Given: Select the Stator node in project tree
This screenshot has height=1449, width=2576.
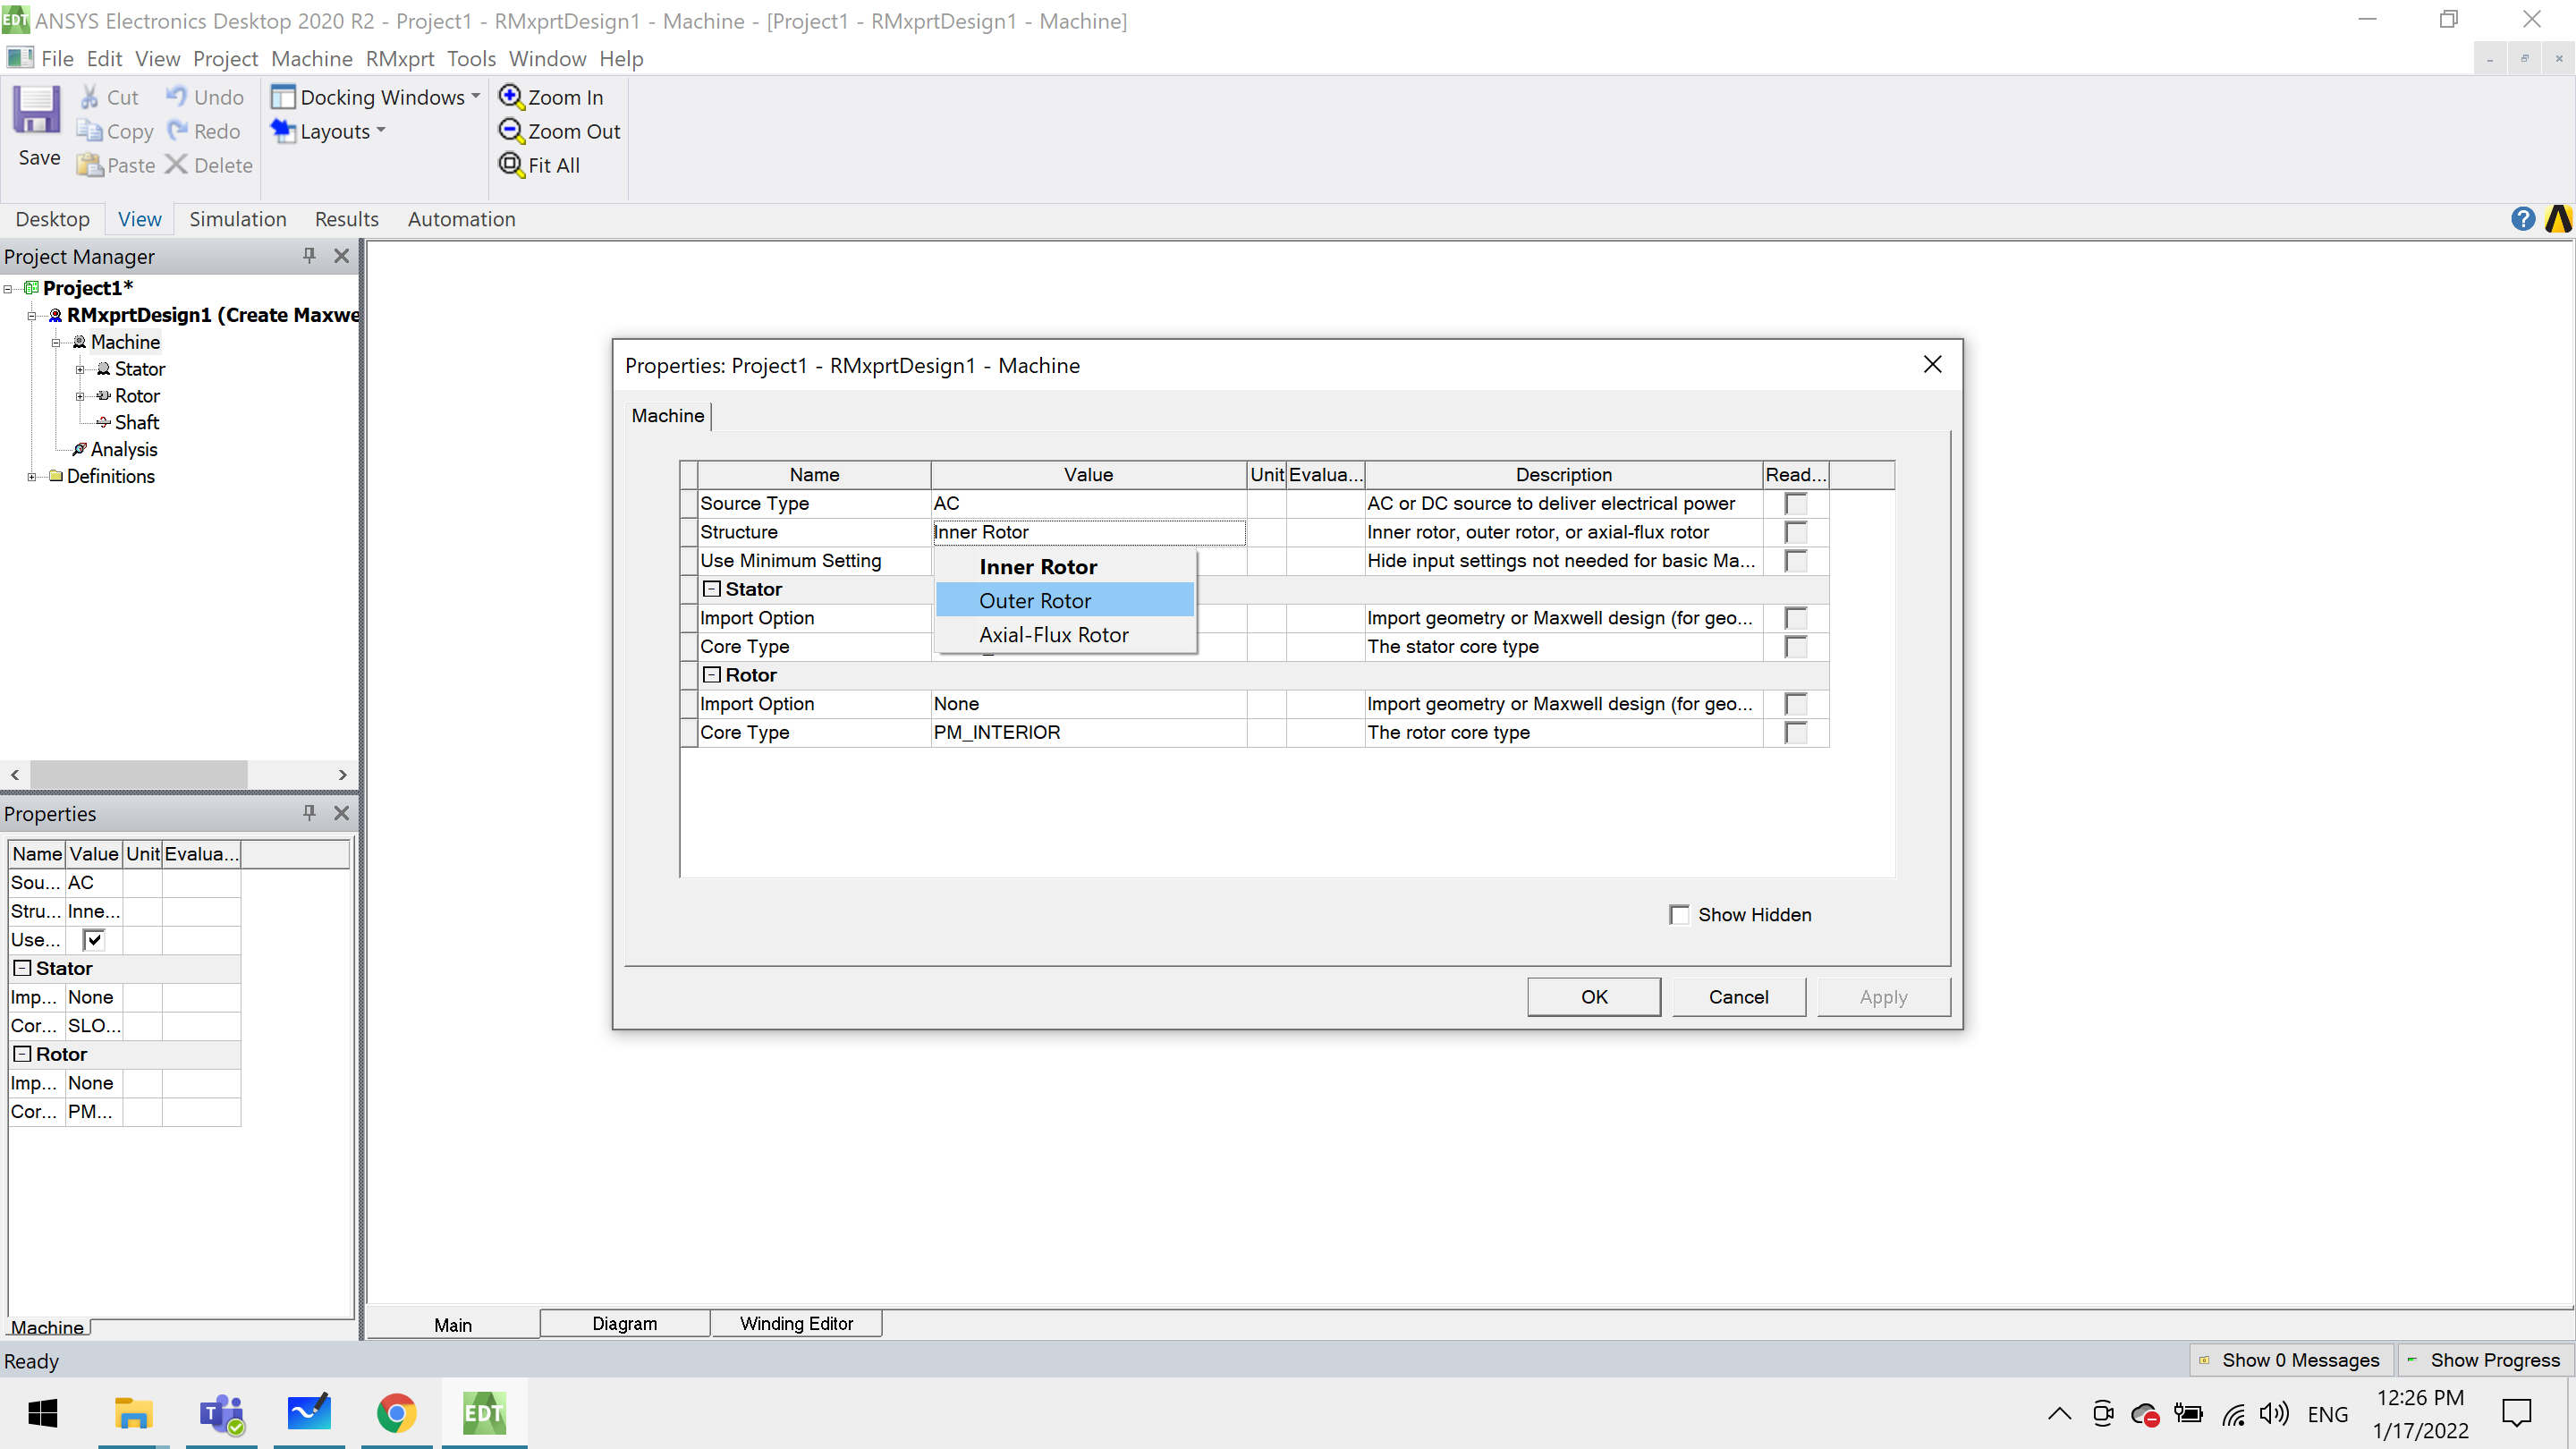Looking at the screenshot, I should (139, 369).
